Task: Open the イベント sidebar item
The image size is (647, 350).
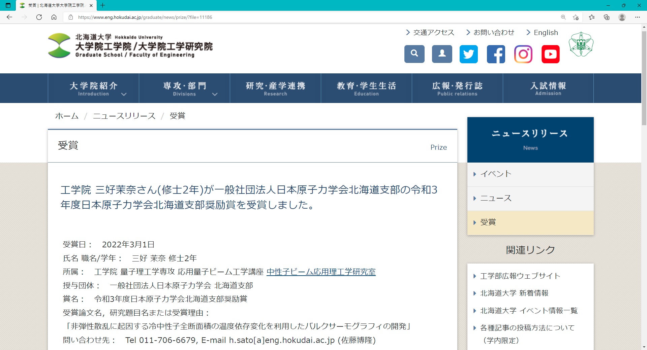Action: pyautogui.click(x=530, y=174)
